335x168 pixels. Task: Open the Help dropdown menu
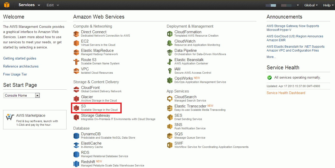tap(328, 5)
